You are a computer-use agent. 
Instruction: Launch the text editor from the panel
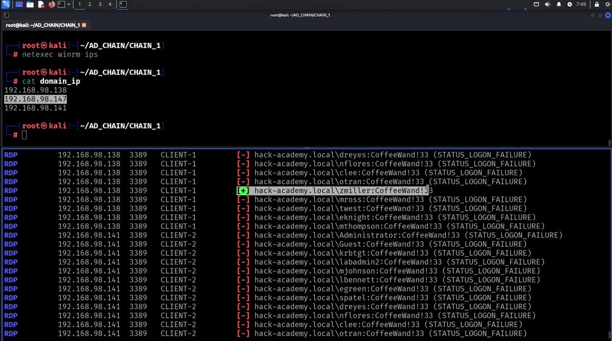point(41,5)
